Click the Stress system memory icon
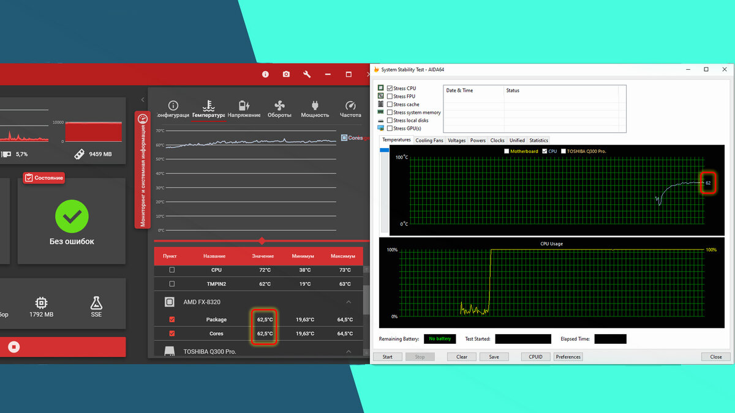Image resolution: width=735 pixels, height=413 pixels. pyautogui.click(x=380, y=112)
